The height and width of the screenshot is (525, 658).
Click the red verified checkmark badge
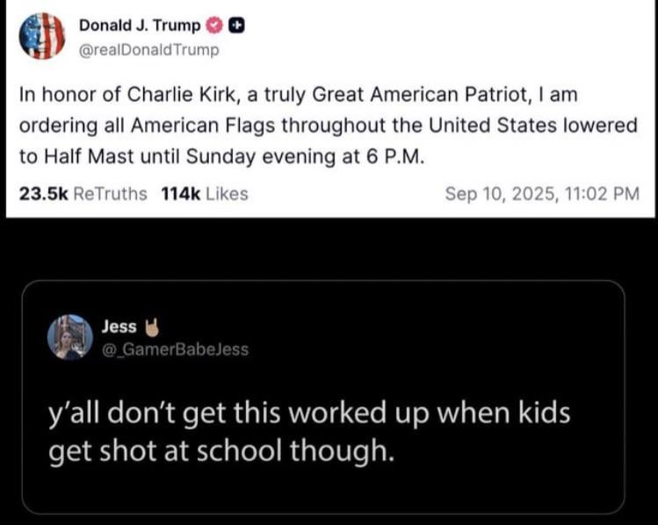click(213, 25)
